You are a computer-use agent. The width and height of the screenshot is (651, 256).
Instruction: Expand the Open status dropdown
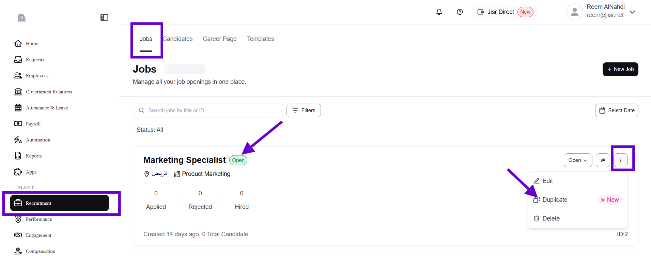(x=578, y=160)
